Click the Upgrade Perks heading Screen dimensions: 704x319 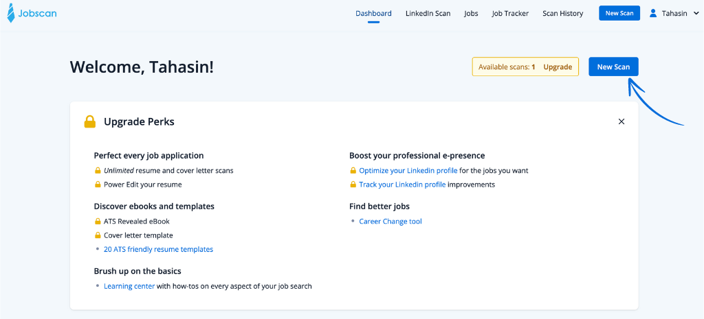[139, 121]
